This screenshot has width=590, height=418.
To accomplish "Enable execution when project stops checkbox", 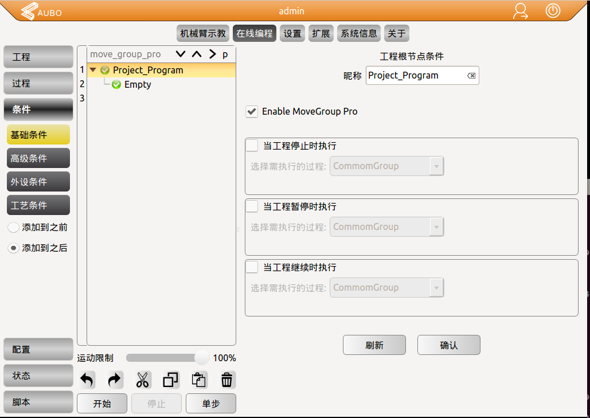I will click(251, 145).
